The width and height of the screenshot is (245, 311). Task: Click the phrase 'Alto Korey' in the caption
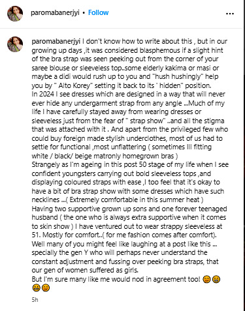pos(74,85)
